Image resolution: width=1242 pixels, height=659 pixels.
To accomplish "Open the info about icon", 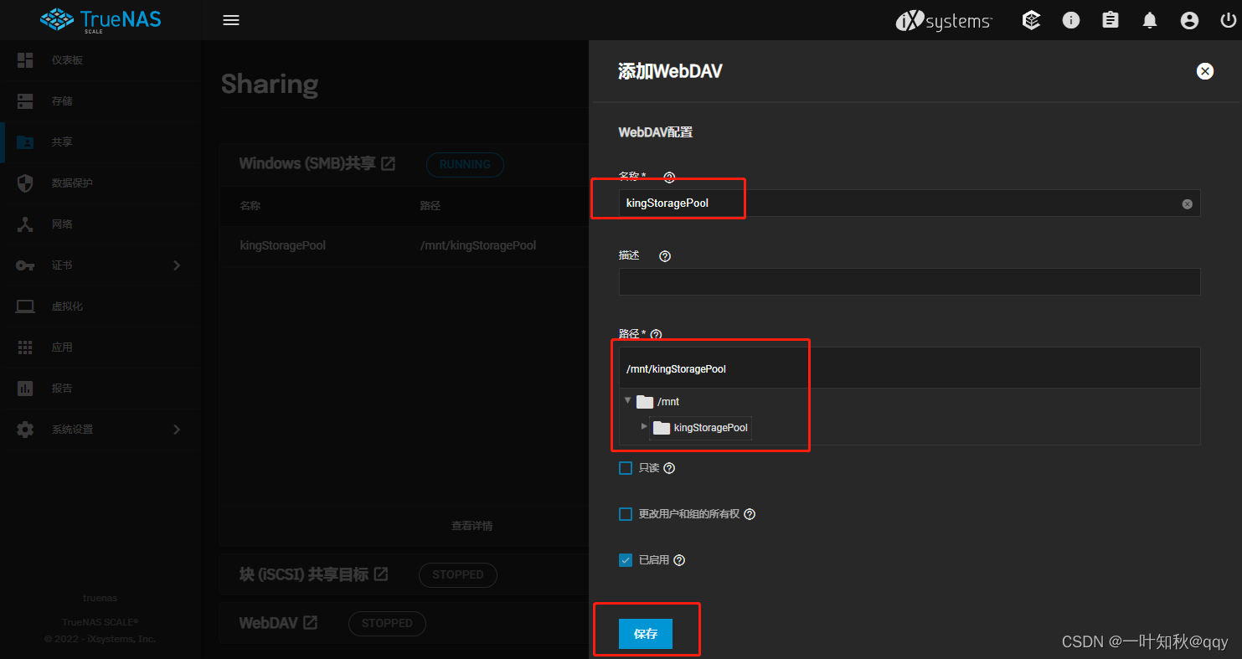I will [x=1071, y=20].
